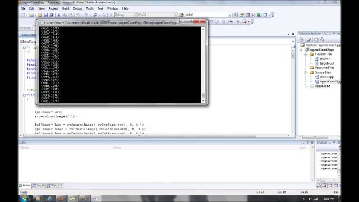Click the taskbar clock showing 5:24 PM
This screenshot has height=202, width=359.
click(329, 199)
